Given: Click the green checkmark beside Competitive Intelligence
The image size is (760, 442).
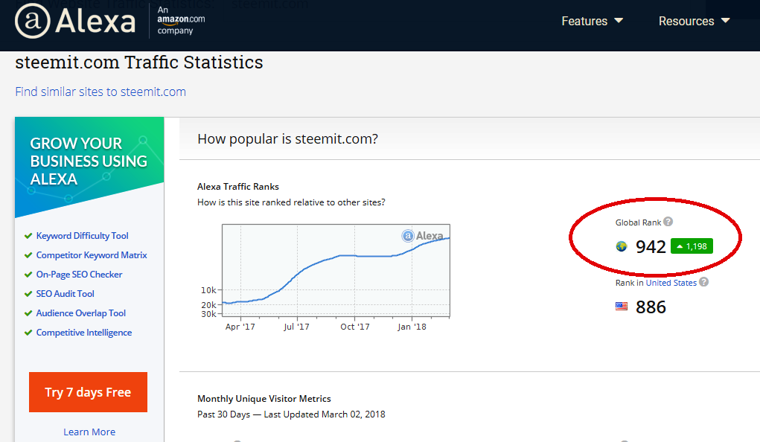Looking at the screenshot, I should 28,333.
